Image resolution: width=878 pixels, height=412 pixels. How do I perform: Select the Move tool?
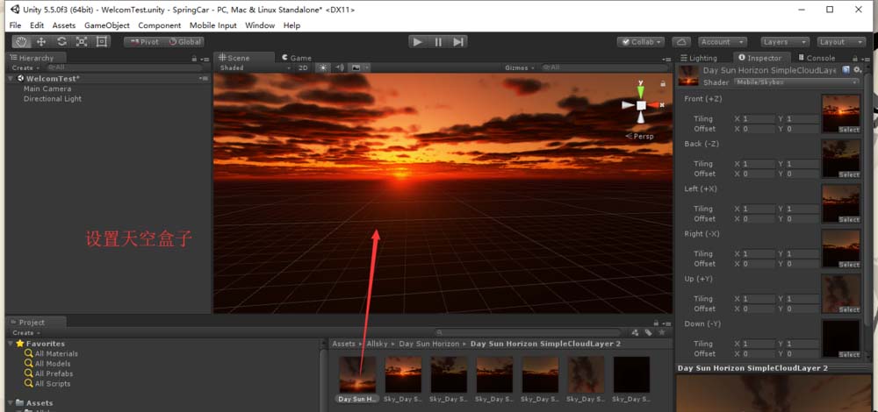tap(41, 42)
